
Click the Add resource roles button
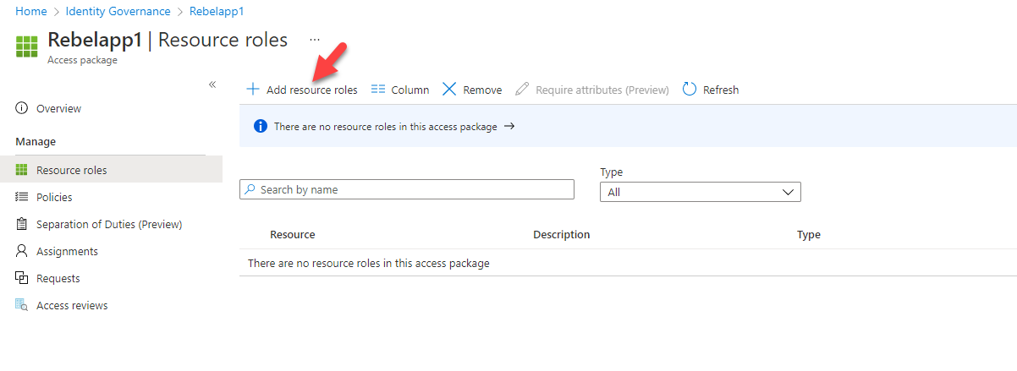tap(302, 90)
